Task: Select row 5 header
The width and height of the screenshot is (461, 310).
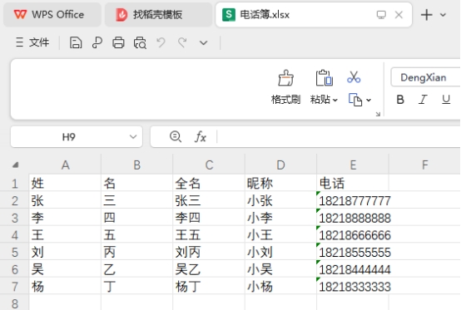Action: click(x=15, y=252)
